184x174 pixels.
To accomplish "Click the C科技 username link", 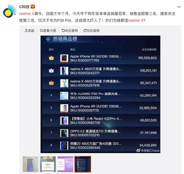I will 24,7.
